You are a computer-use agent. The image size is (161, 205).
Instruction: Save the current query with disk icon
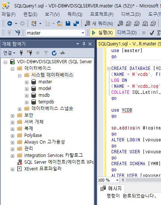[68, 23]
